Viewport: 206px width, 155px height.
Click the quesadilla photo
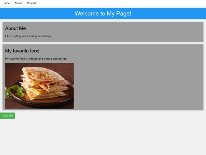[x=39, y=86]
